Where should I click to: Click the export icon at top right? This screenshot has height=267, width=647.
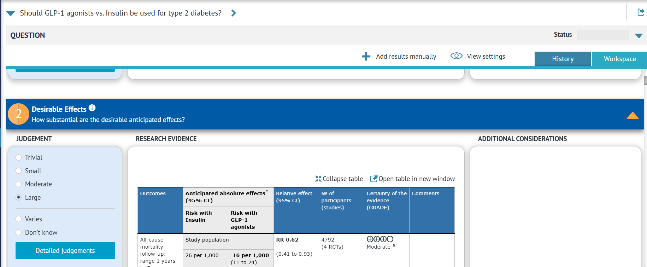tap(641, 12)
